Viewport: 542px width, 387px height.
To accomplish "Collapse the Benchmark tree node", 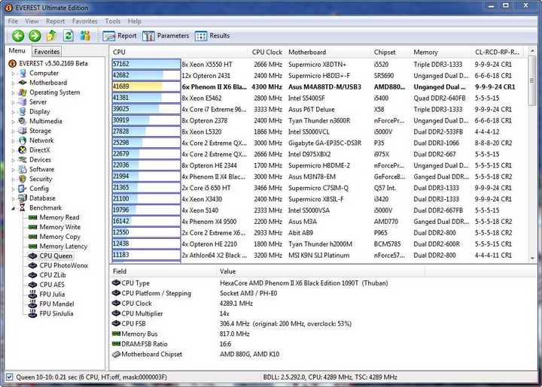I will [x=13, y=208].
